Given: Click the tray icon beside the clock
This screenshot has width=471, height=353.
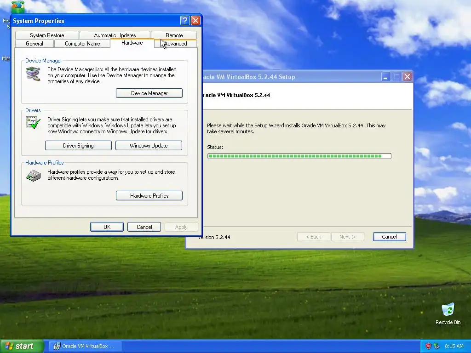Looking at the screenshot, I should tap(437, 346).
